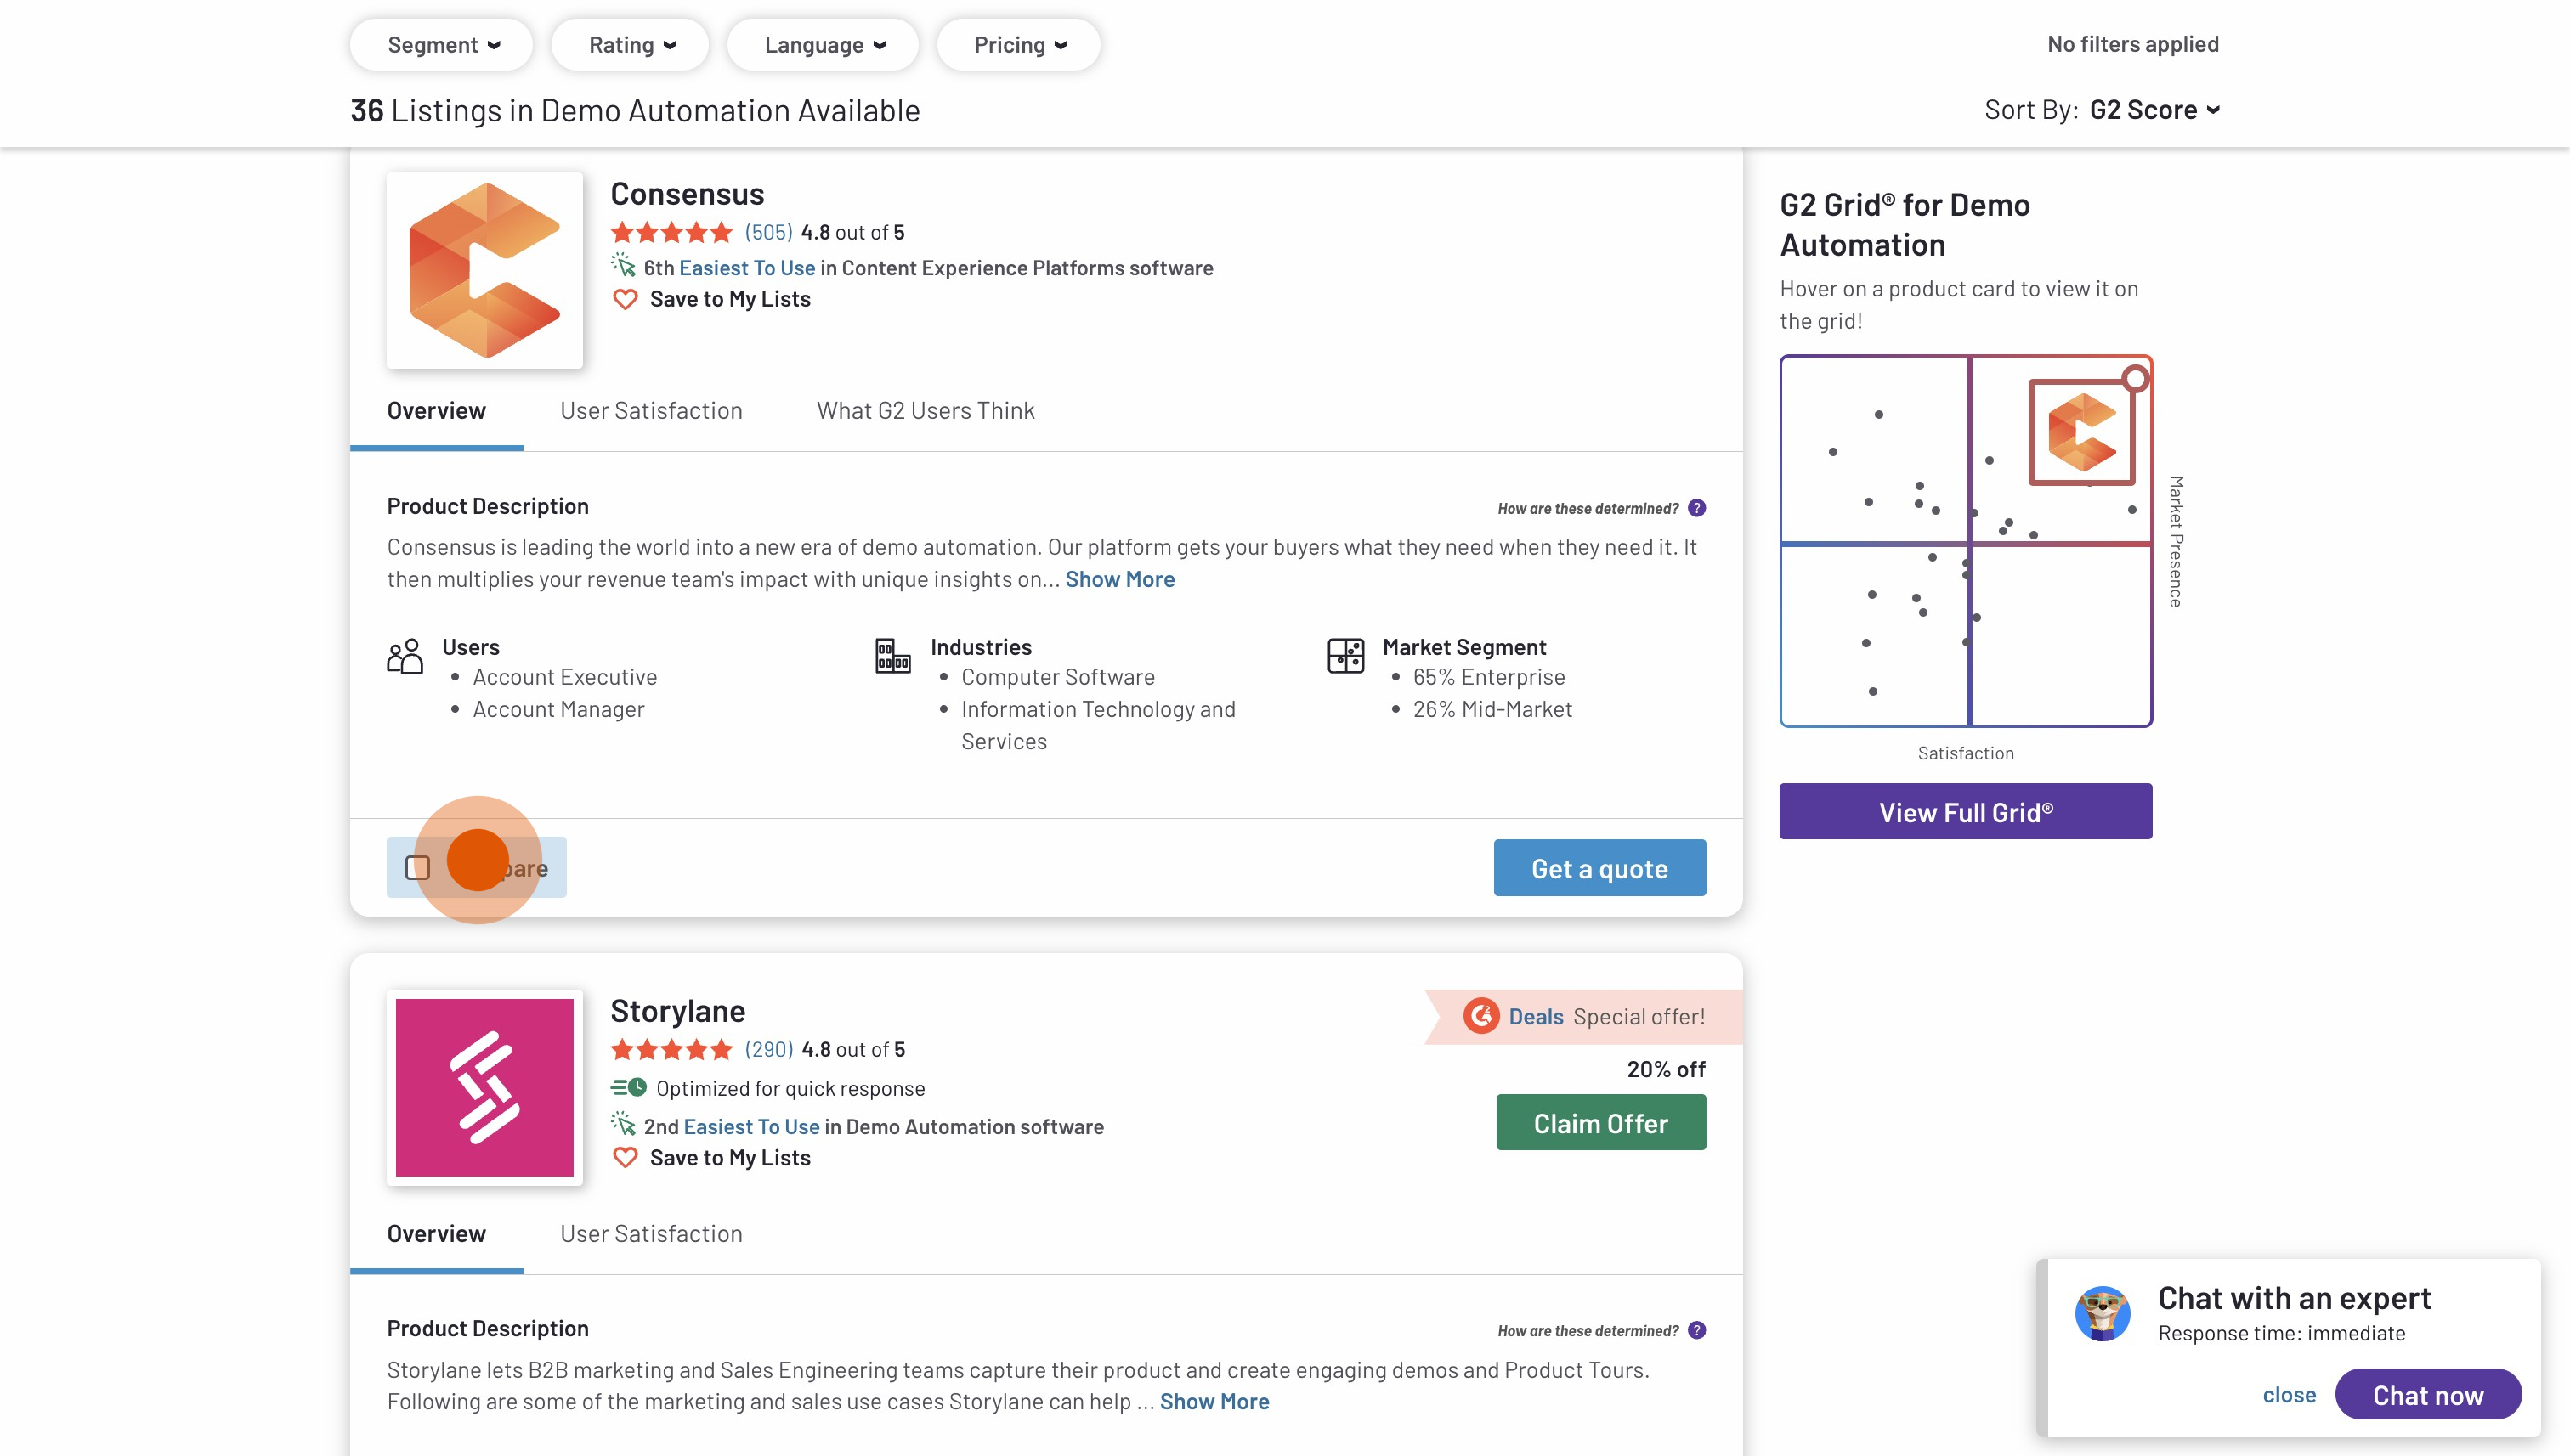The height and width of the screenshot is (1456, 2570).
Task: Expand the Language filter dropdown
Action: pos(823,45)
